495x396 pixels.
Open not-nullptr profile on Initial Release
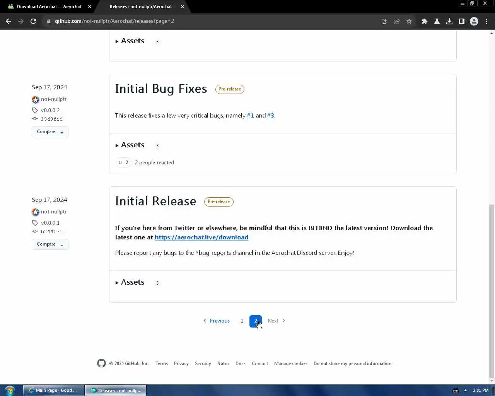(x=54, y=212)
